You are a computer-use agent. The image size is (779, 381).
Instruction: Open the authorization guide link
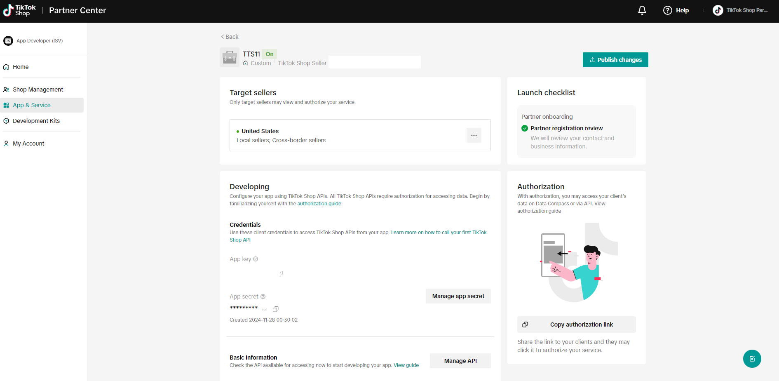pos(319,204)
